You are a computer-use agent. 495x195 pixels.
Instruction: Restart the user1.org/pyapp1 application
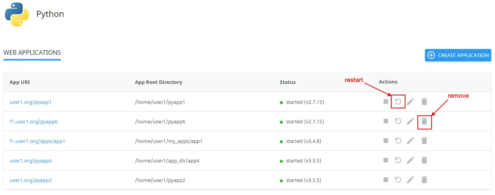[398, 102]
